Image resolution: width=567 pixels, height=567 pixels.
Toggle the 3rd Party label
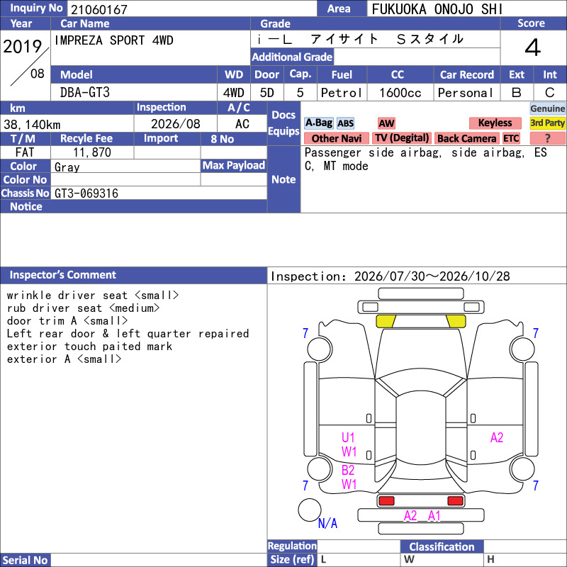547,123
